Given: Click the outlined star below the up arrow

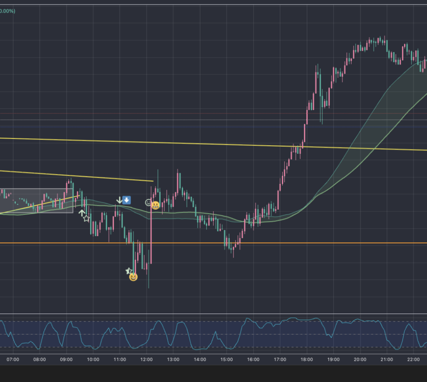Looking at the screenshot, I should (86, 218).
